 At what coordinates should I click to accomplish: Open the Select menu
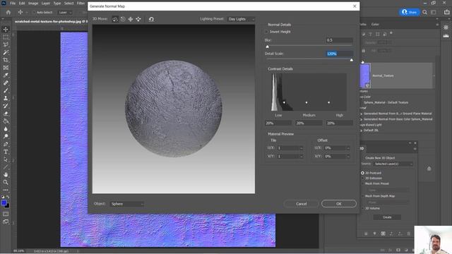click(69, 3)
